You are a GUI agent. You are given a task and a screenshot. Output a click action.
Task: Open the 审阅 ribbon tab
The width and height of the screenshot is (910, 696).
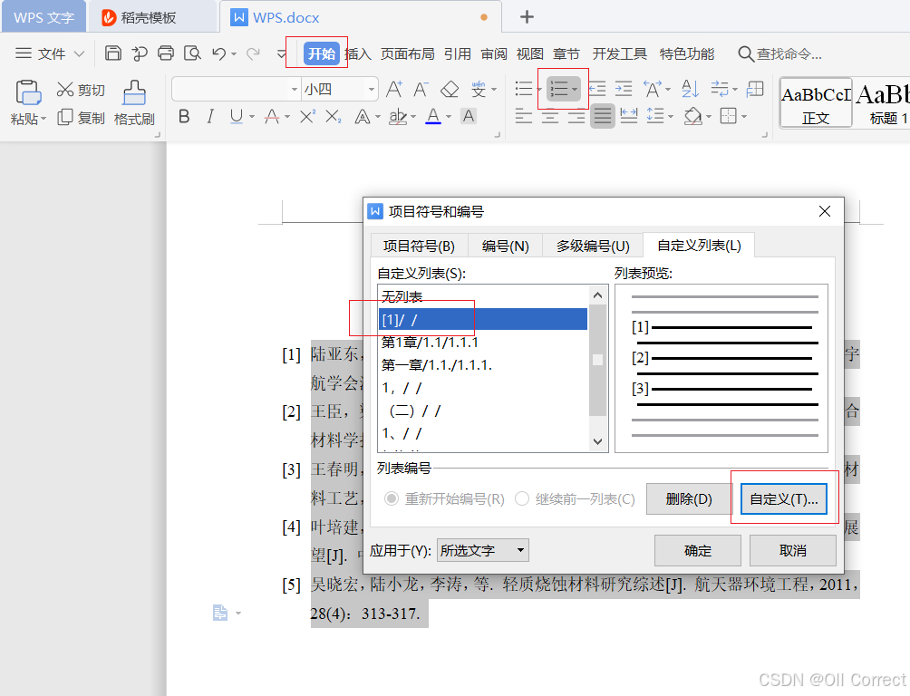(x=494, y=54)
